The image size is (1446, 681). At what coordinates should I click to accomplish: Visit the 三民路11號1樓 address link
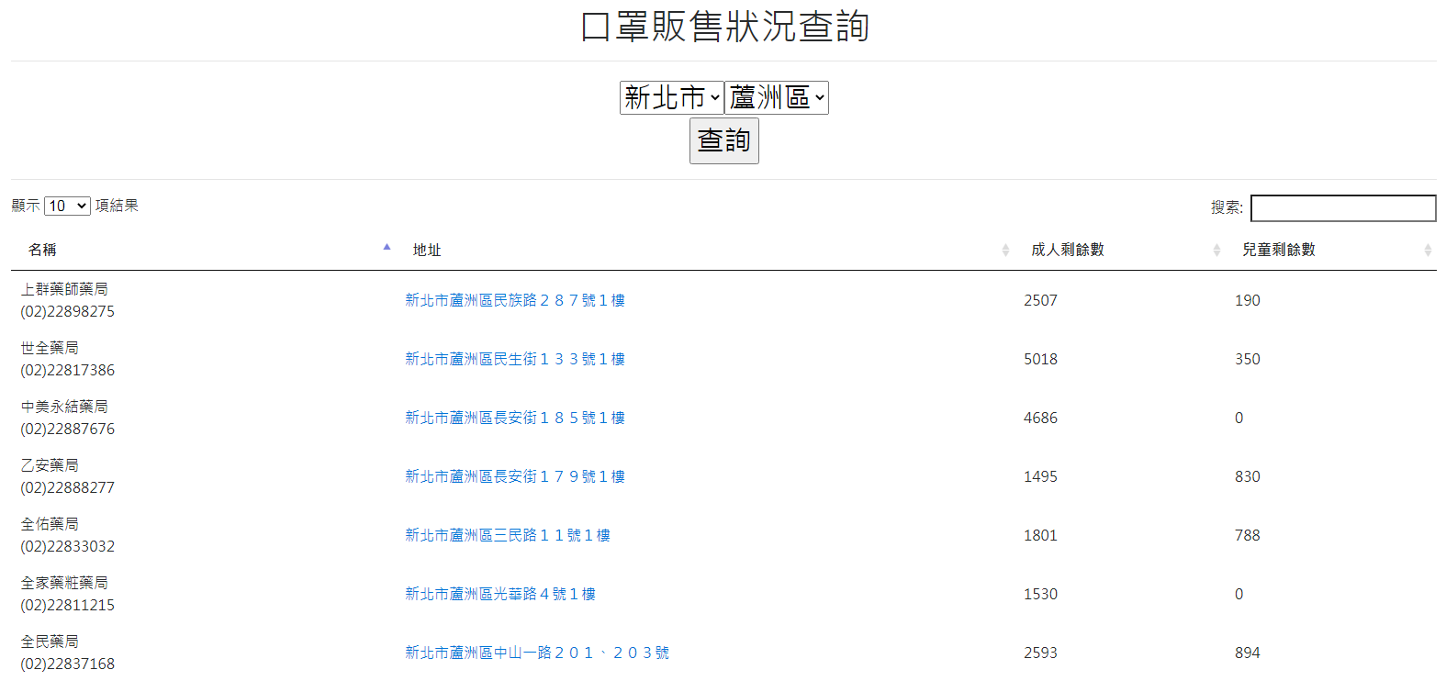coord(507,535)
